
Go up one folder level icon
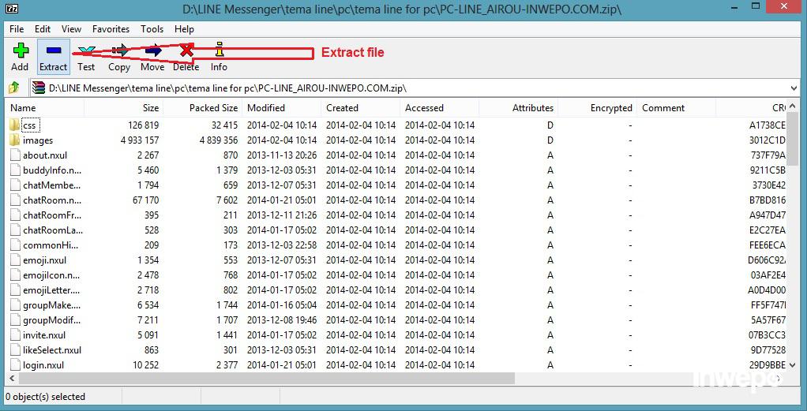(14, 88)
